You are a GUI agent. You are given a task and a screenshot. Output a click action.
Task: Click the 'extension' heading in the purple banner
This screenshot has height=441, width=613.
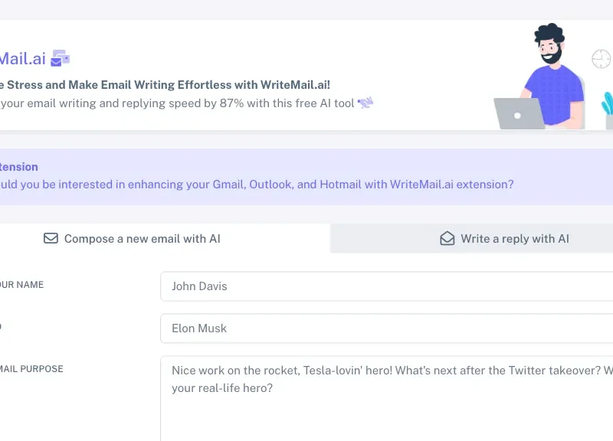tap(19, 167)
